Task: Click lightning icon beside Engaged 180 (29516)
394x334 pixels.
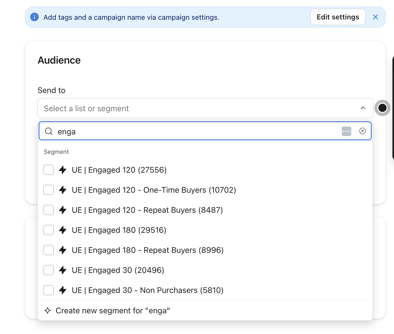Action: pos(63,230)
